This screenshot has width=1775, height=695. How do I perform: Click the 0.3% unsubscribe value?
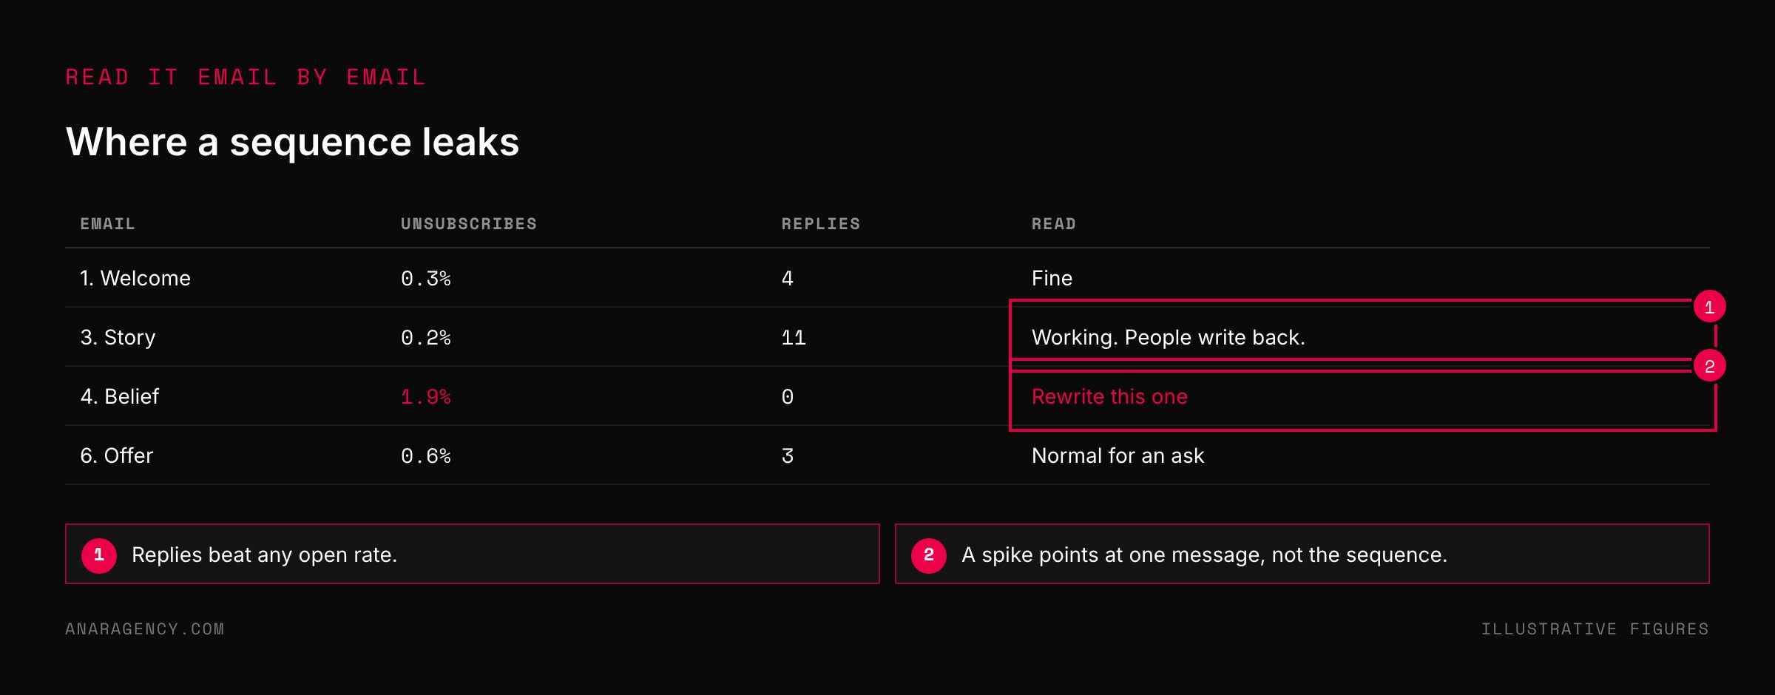[x=425, y=279]
